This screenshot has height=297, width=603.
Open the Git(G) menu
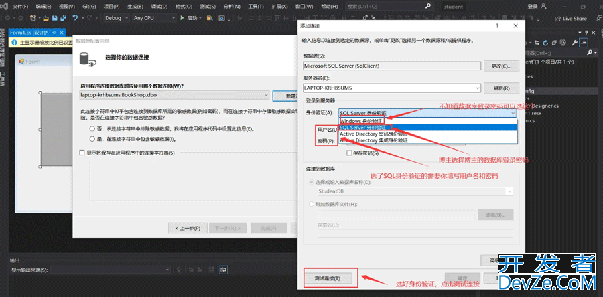(x=89, y=7)
